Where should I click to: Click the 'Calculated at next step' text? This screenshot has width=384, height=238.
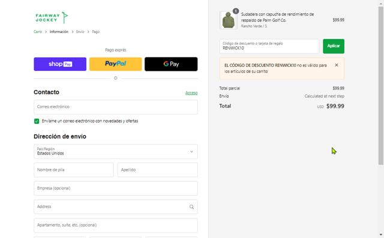324,96
